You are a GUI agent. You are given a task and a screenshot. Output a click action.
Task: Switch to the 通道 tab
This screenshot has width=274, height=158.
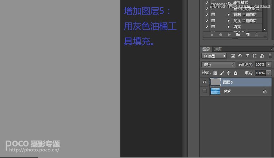click(x=218, y=49)
